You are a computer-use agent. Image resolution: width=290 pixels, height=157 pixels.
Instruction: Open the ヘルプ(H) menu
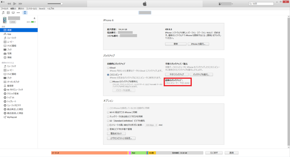tap(50, 9)
